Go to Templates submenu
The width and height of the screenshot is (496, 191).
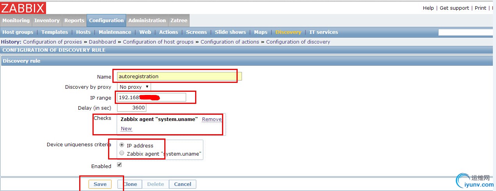coord(55,32)
